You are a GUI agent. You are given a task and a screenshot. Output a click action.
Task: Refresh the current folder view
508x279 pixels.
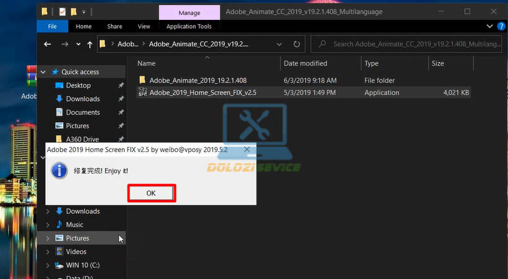[297, 44]
